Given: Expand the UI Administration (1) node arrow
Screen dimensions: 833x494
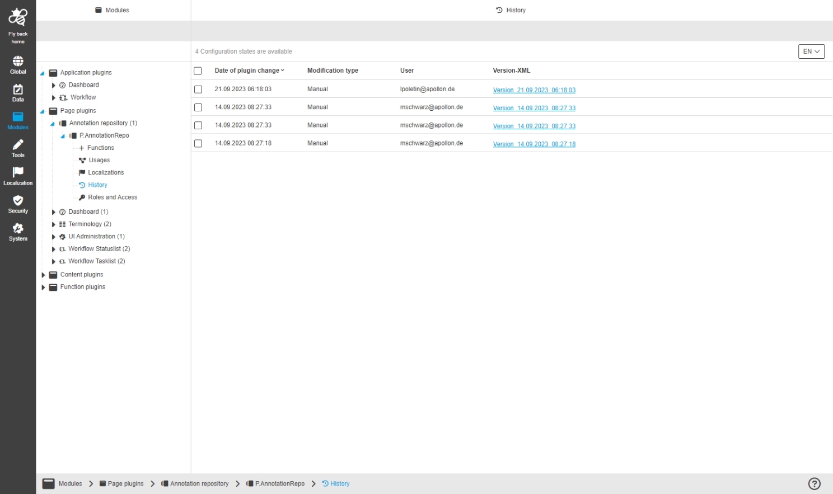Looking at the screenshot, I should point(53,237).
